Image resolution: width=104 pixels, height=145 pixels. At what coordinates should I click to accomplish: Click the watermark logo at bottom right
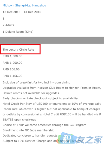(x=80, y=138)
